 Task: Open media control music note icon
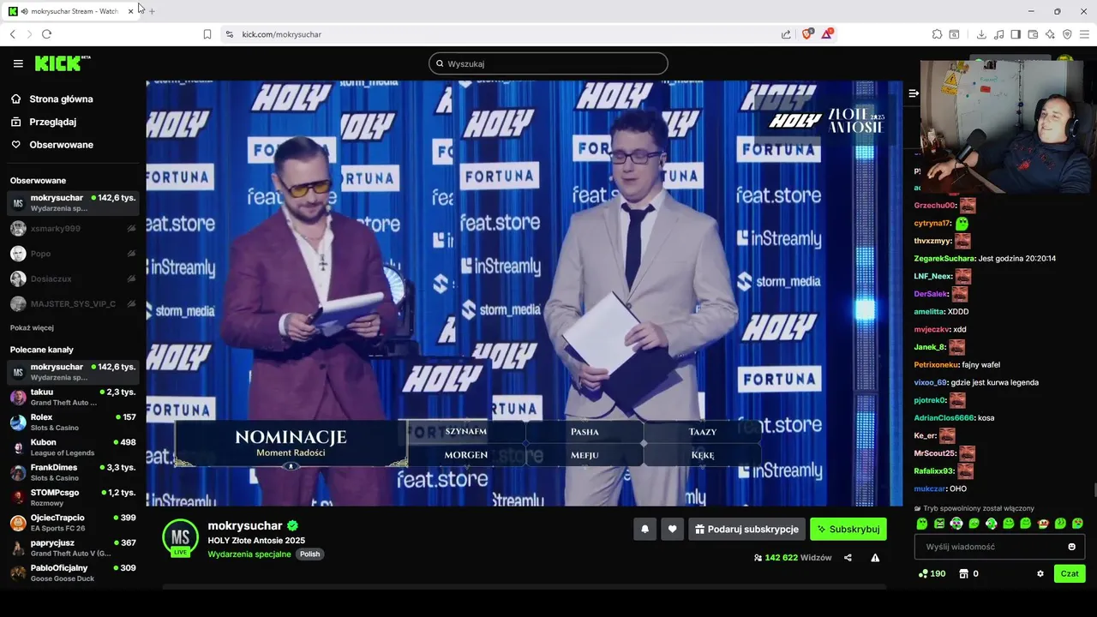(998, 34)
